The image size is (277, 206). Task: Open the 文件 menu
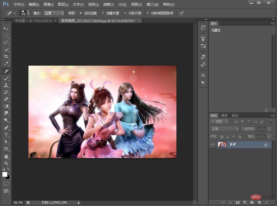point(19,4)
